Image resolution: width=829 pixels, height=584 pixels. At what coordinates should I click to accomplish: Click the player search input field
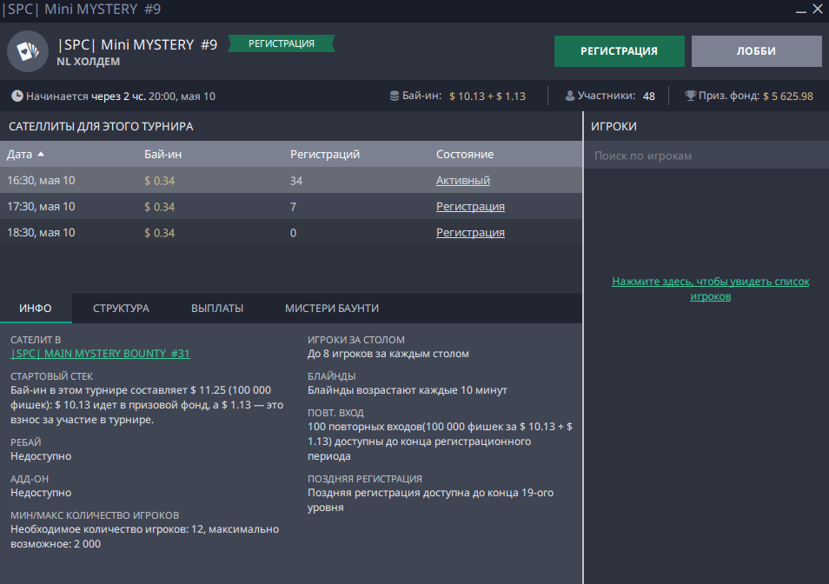click(x=706, y=156)
